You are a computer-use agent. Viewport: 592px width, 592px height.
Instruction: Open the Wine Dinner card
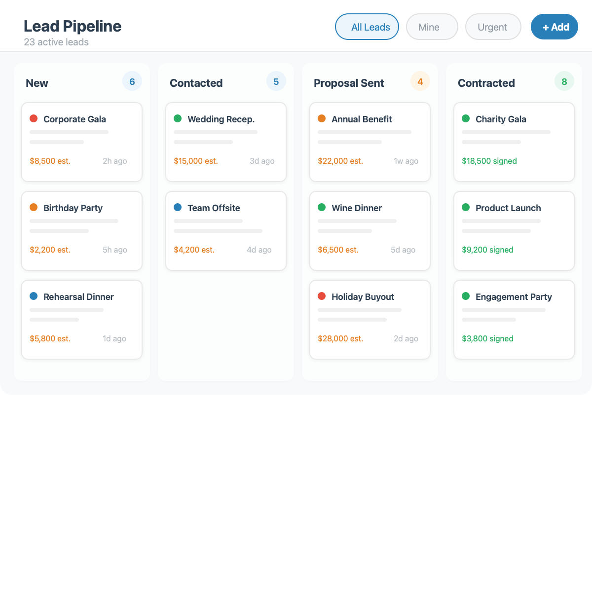click(x=370, y=230)
